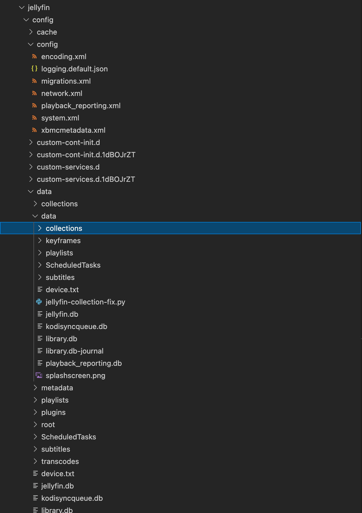The image size is (362, 513).
Task: Click the file icon next to kodisyncqueue.db
Action: click(x=39, y=326)
